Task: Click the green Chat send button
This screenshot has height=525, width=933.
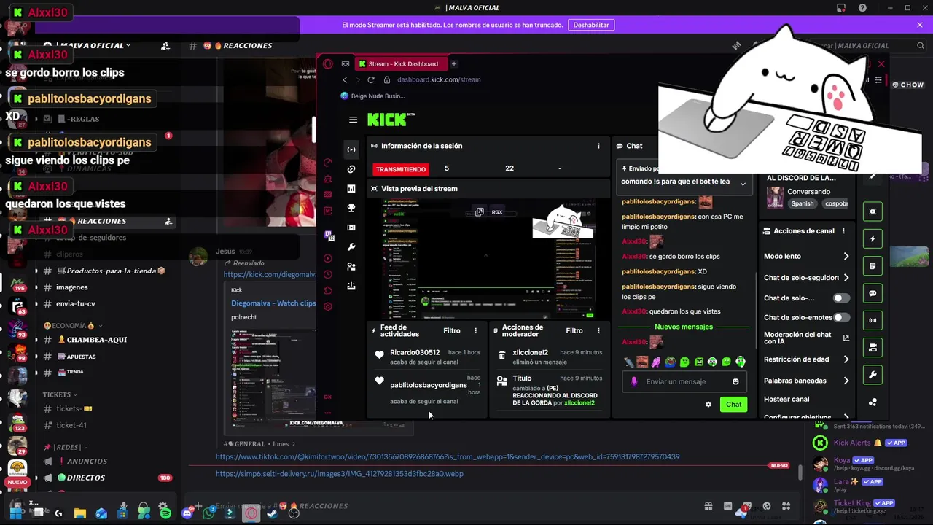Action: point(733,405)
